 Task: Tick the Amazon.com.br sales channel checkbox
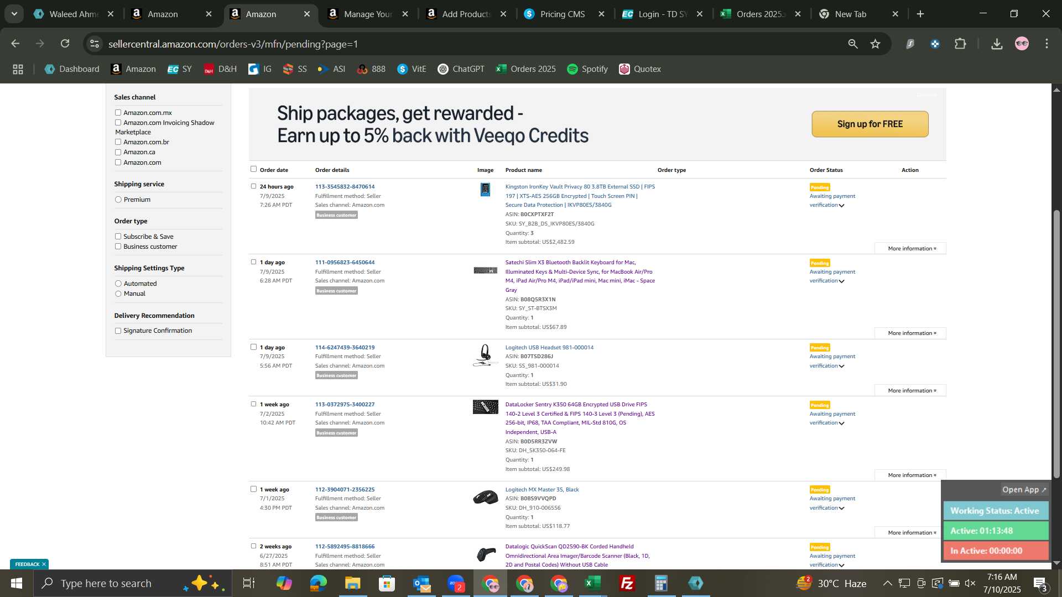(x=118, y=142)
